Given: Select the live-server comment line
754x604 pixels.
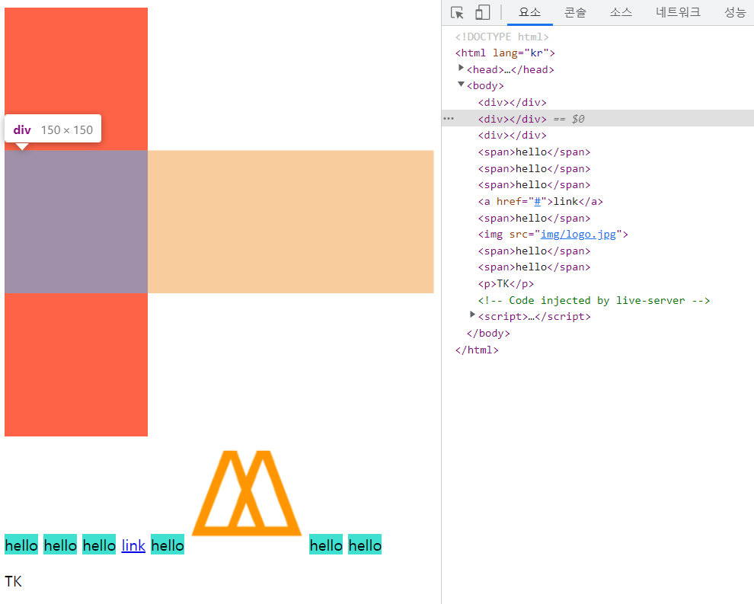Looking at the screenshot, I should [x=593, y=301].
